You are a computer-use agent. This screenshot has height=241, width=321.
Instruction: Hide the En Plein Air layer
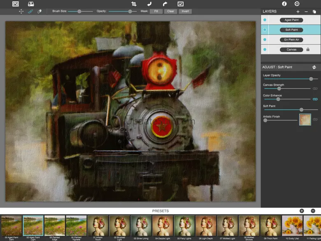click(x=265, y=40)
